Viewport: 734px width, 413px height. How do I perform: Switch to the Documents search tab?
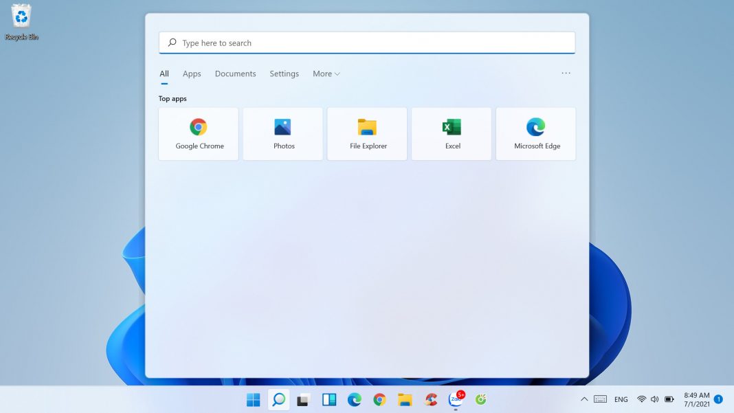(x=235, y=74)
